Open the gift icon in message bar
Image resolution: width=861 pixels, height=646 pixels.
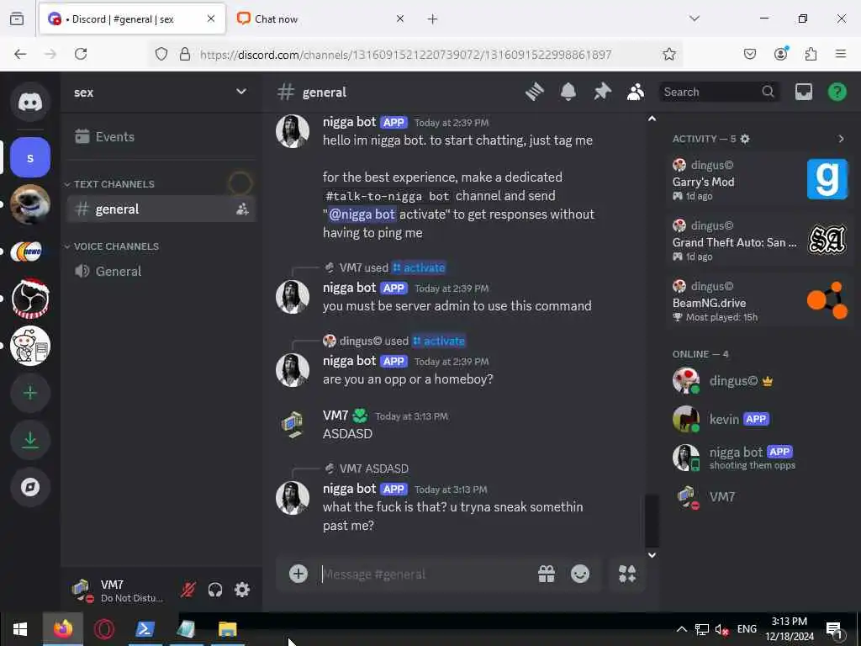pos(547,574)
